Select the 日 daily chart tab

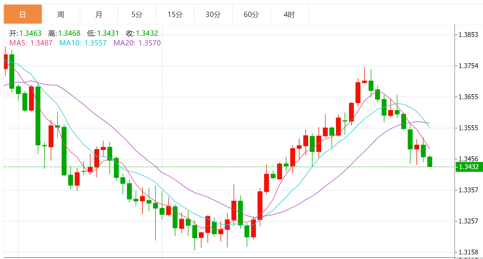coord(23,14)
